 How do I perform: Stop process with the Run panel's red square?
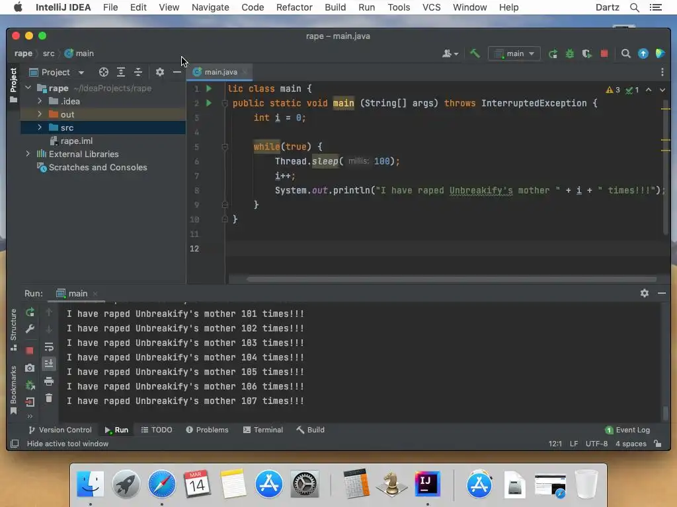point(29,350)
